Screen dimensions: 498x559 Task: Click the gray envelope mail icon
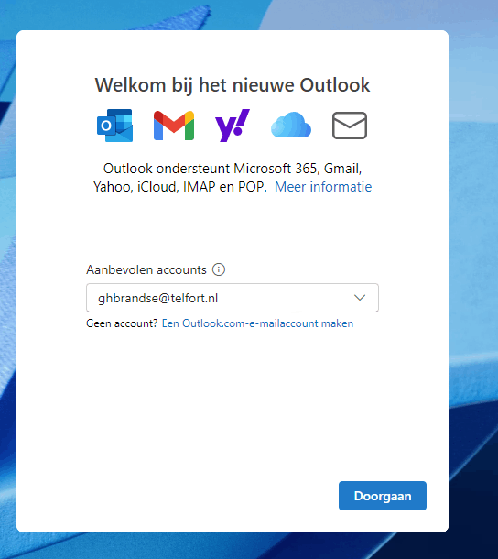350,126
